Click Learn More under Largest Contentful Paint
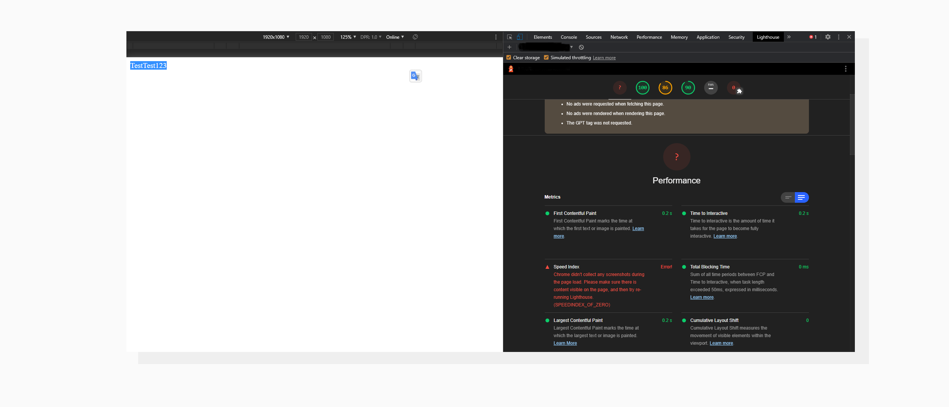 pos(565,343)
